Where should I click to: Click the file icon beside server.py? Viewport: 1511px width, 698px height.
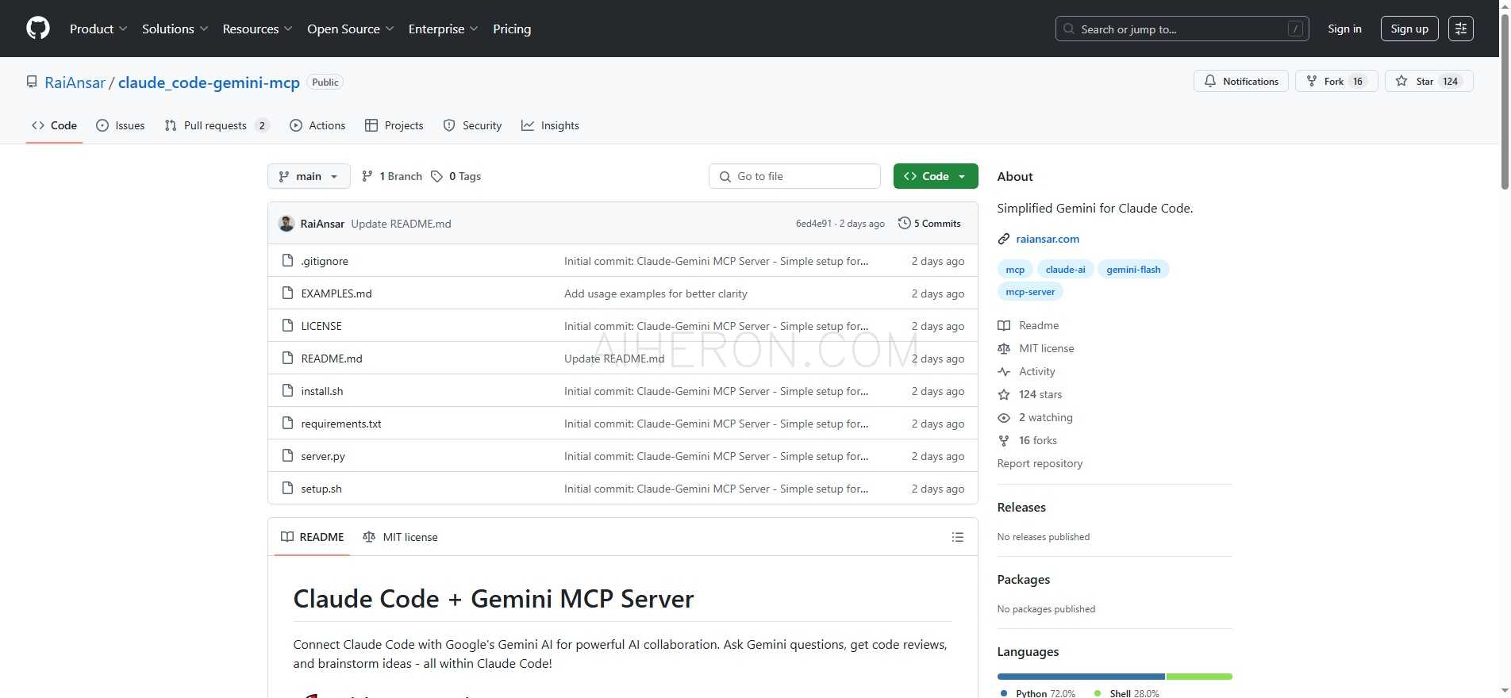tap(288, 455)
